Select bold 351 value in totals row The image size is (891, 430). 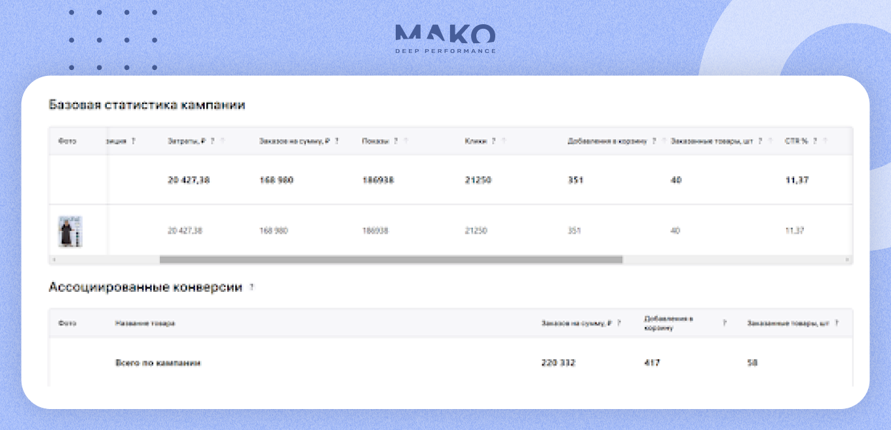[x=575, y=180]
